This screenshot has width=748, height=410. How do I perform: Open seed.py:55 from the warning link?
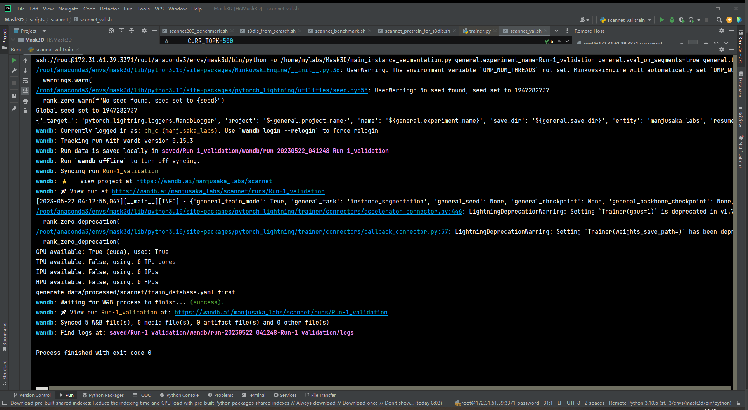point(202,90)
